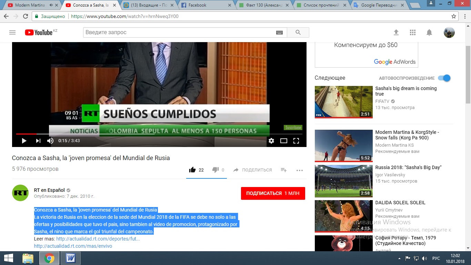Open File Explorer from taskbar

pyautogui.click(x=28, y=258)
